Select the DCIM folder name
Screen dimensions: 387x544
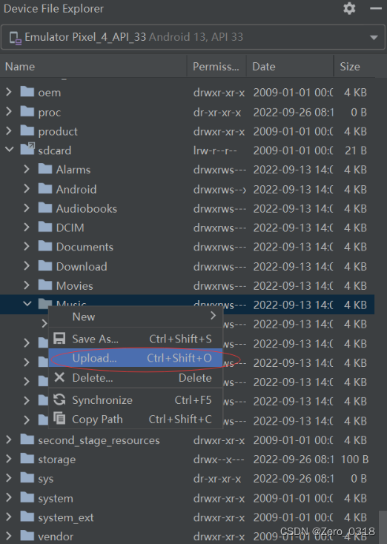click(x=70, y=228)
